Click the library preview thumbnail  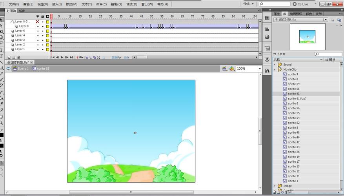[x=308, y=37]
